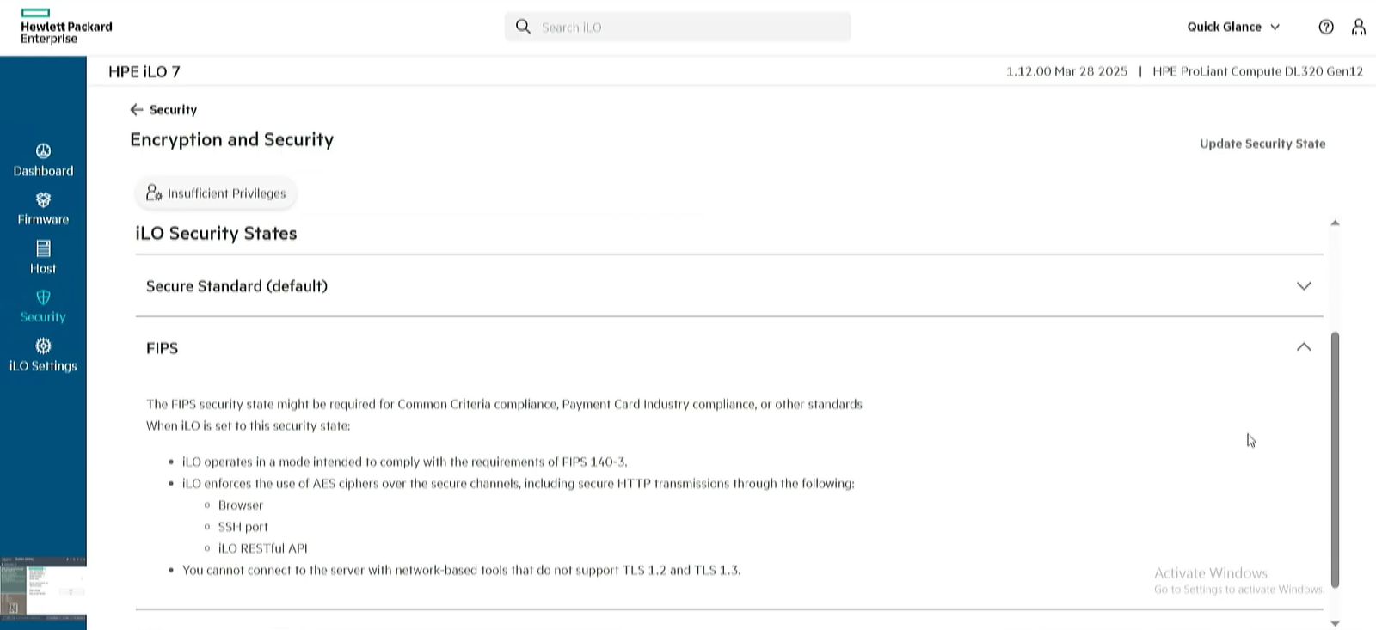This screenshot has height=630, width=1376.
Task: Click the scrollbar down arrow
Action: click(x=1335, y=623)
